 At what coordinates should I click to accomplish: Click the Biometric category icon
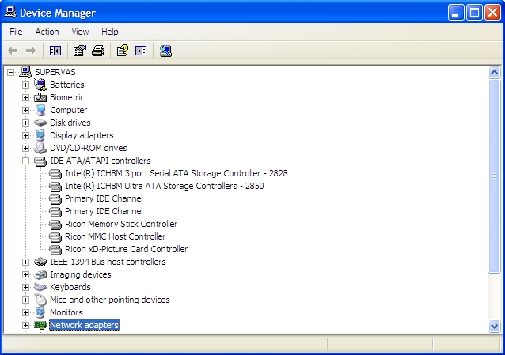pos(40,97)
